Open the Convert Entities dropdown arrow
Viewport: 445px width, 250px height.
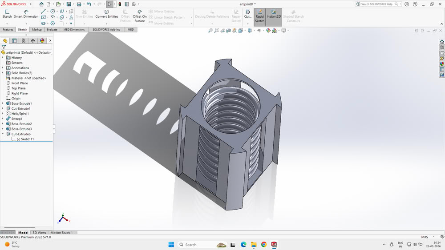click(107, 24)
